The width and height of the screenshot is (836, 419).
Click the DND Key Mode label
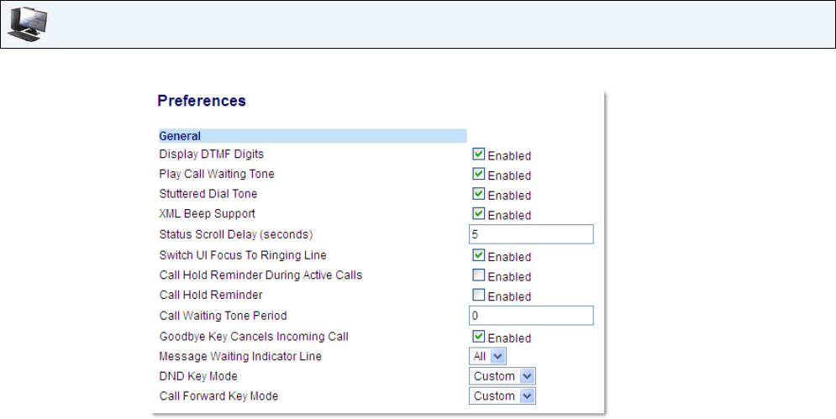tap(198, 376)
